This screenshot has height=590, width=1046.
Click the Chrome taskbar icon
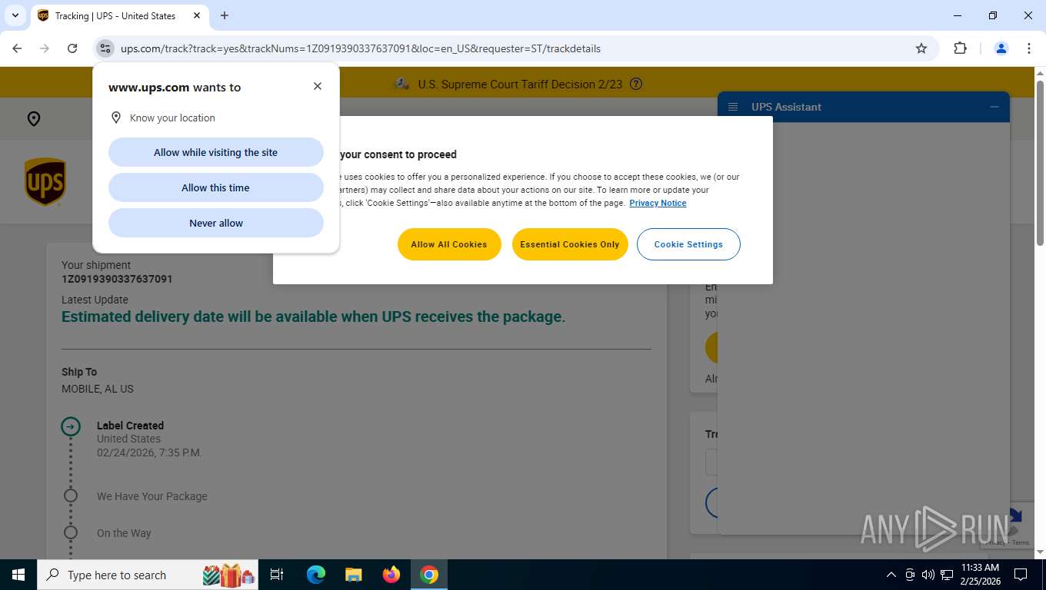429,575
